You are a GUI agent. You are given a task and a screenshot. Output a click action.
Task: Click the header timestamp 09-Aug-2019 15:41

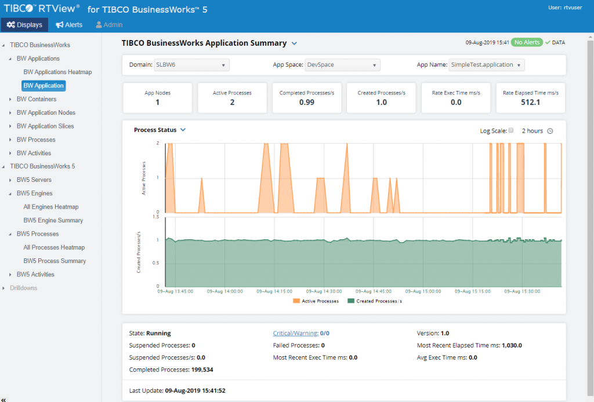(x=487, y=43)
